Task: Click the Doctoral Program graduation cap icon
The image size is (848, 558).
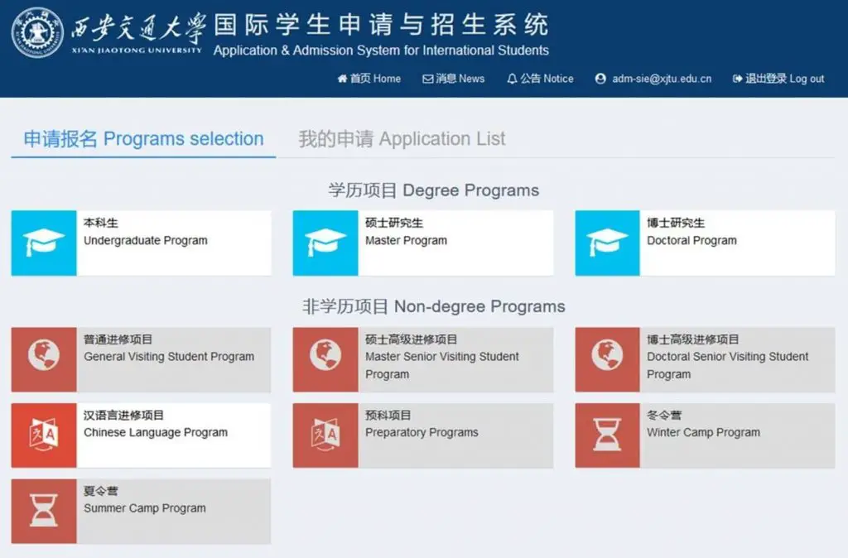Action: coord(607,243)
